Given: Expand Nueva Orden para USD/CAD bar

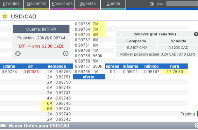Looking at the screenshot, I should coord(99,125).
